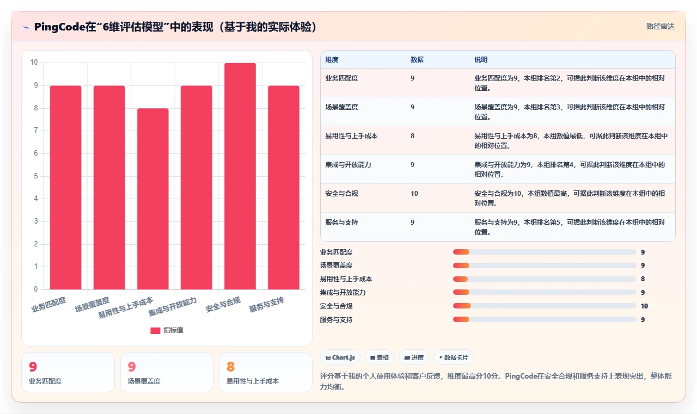The image size is (697, 414).
Task: Click the 安全与合规 label in progress list
Action: click(x=336, y=306)
